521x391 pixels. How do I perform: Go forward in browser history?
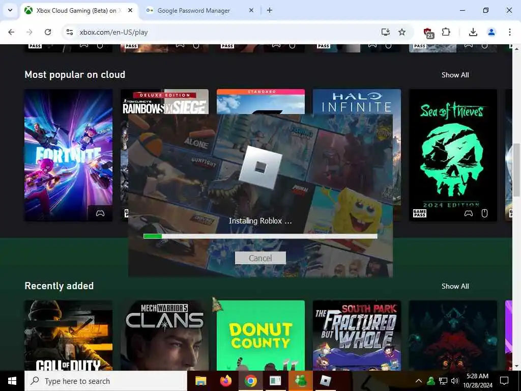[30, 32]
